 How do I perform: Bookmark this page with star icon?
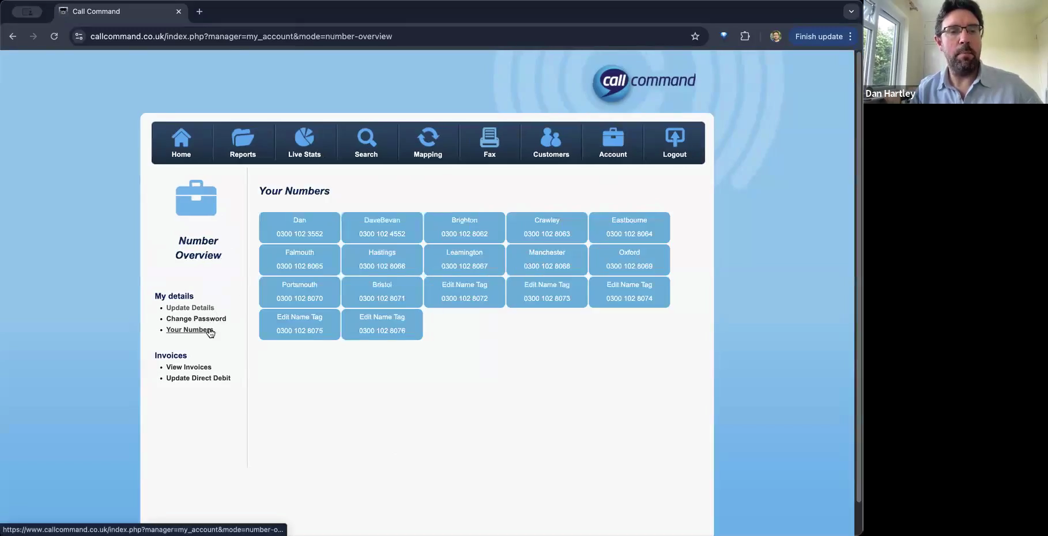(695, 36)
